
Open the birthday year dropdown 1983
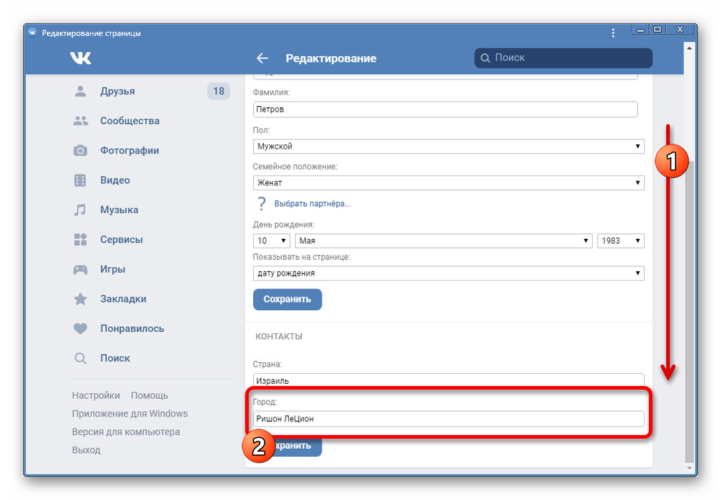pos(620,240)
